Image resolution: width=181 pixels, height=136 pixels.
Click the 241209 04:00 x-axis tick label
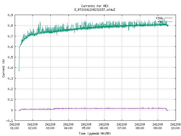pos(68,126)
